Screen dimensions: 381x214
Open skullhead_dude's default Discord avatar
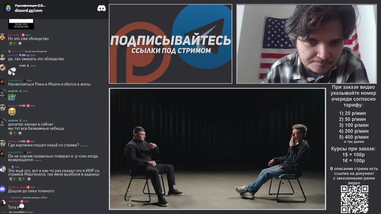[x=3, y=189]
